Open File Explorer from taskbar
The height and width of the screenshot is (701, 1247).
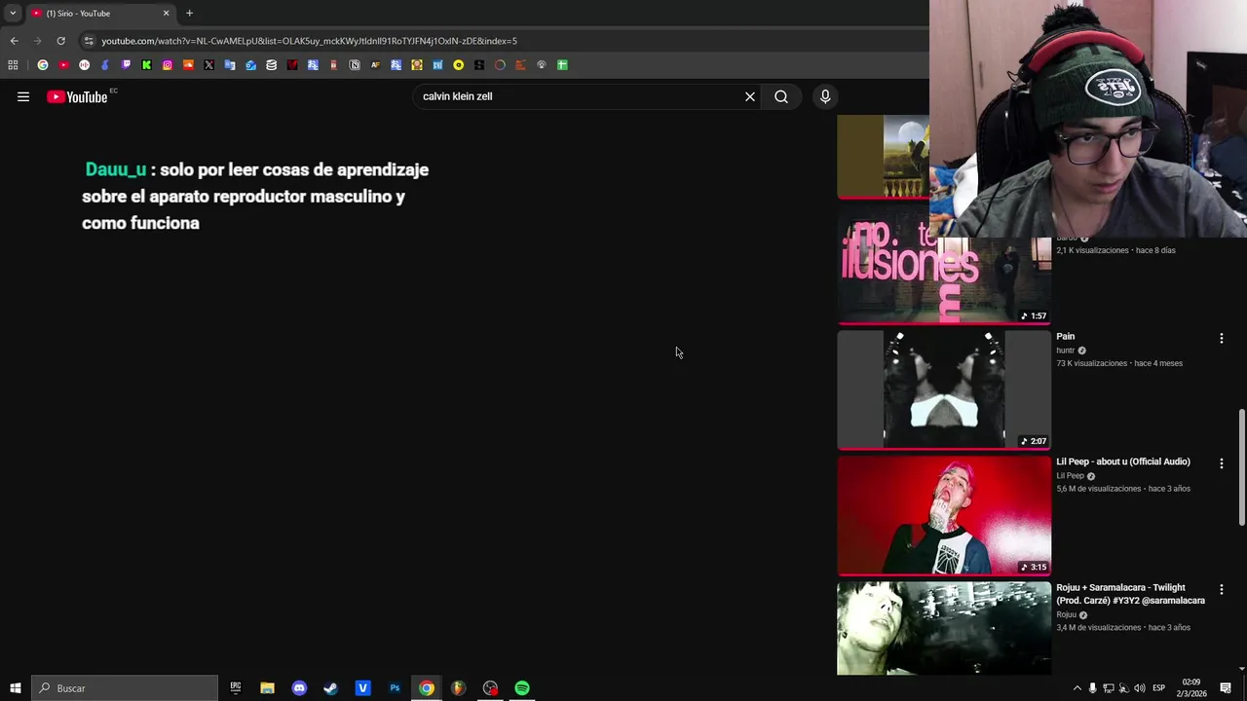[x=267, y=688]
